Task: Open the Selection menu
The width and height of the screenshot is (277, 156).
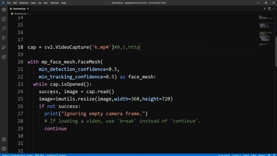Action: [x=24, y=3]
